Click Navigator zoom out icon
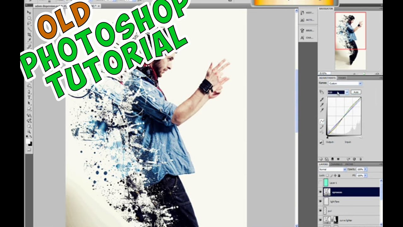 (x=354, y=73)
